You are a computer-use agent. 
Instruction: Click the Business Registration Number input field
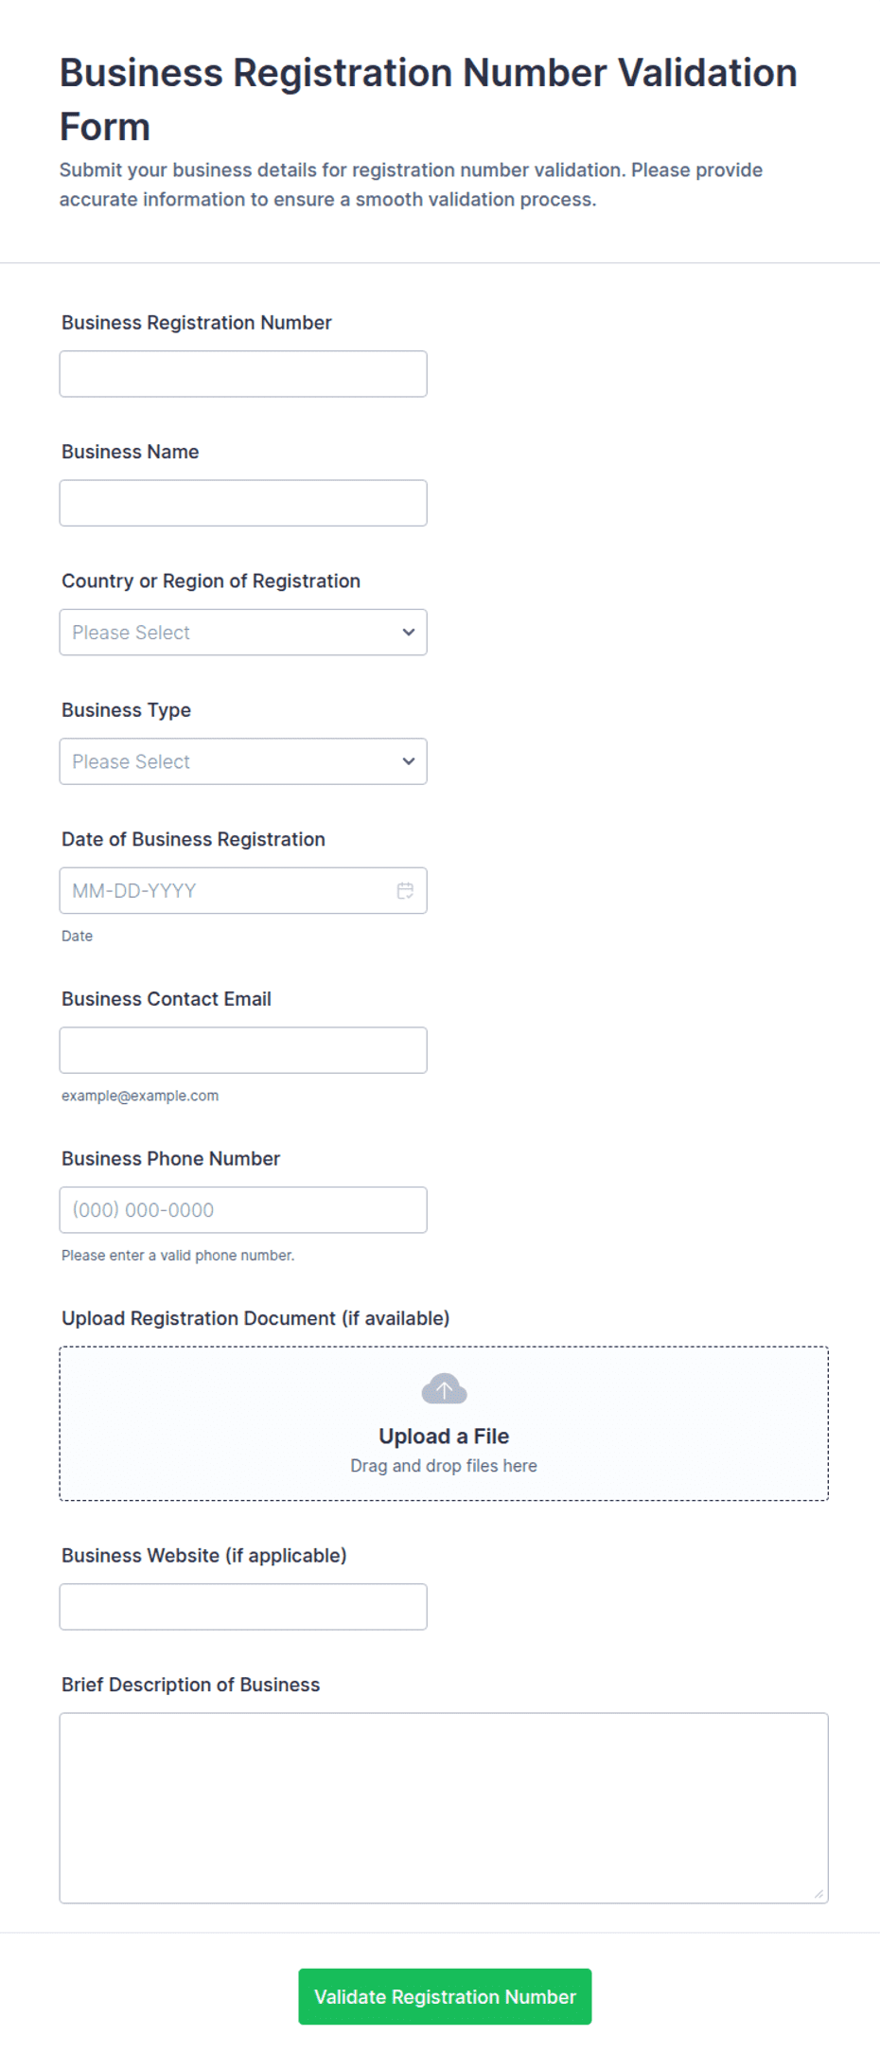coord(243,374)
